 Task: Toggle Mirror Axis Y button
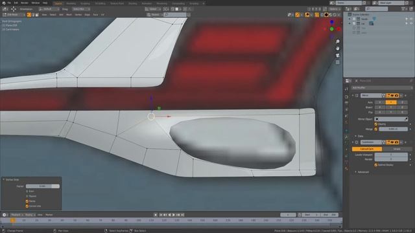(391, 102)
